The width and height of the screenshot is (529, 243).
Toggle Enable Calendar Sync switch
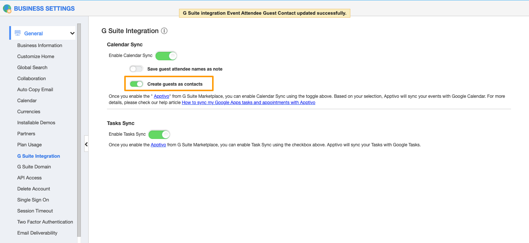point(166,56)
